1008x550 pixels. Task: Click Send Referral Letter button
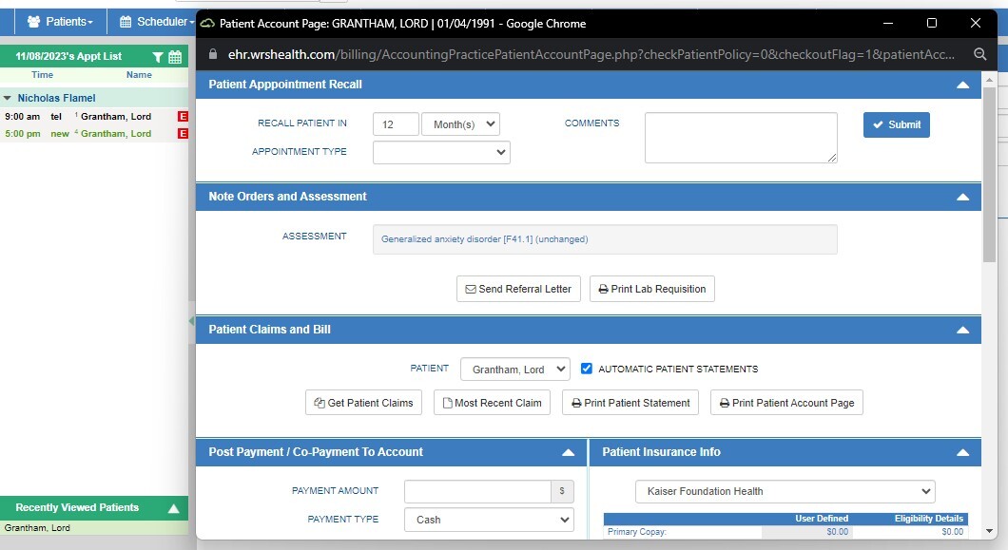[518, 289]
